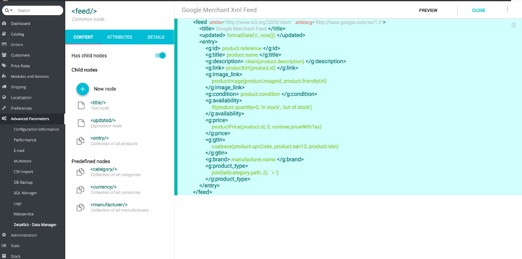Open the <title/> child node link

pyautogui.click(x=98, y=102)
